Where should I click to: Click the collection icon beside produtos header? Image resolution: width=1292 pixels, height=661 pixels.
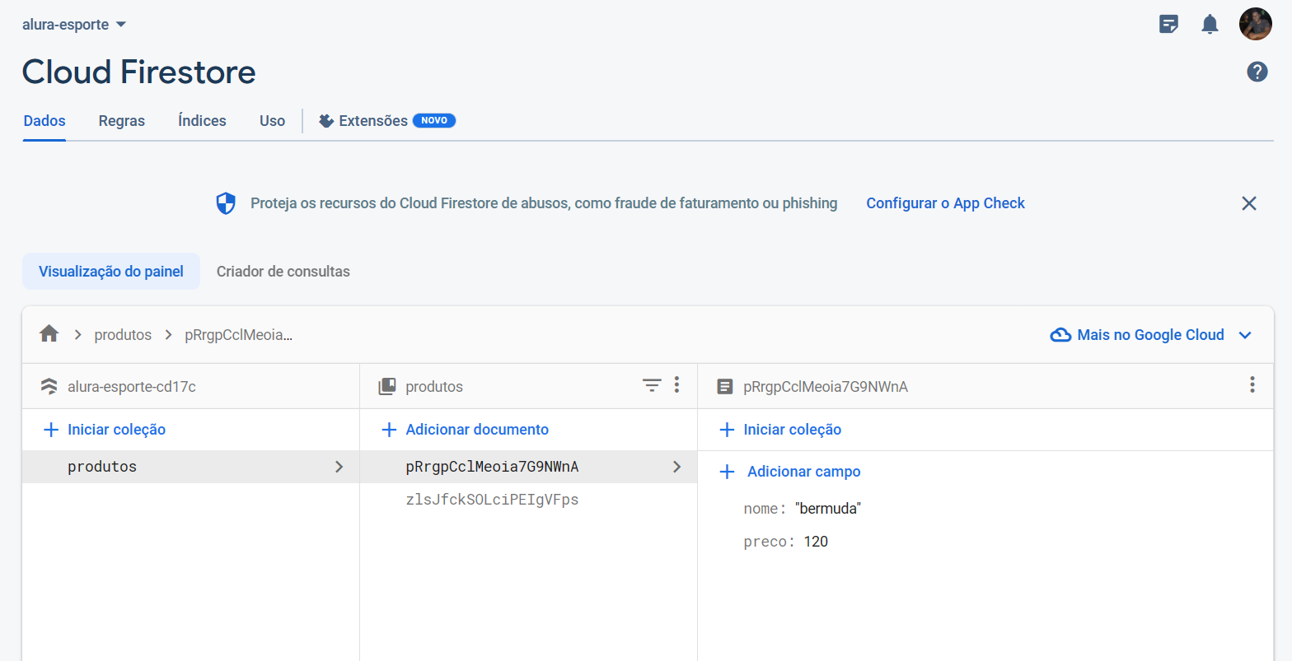[386, 386]
